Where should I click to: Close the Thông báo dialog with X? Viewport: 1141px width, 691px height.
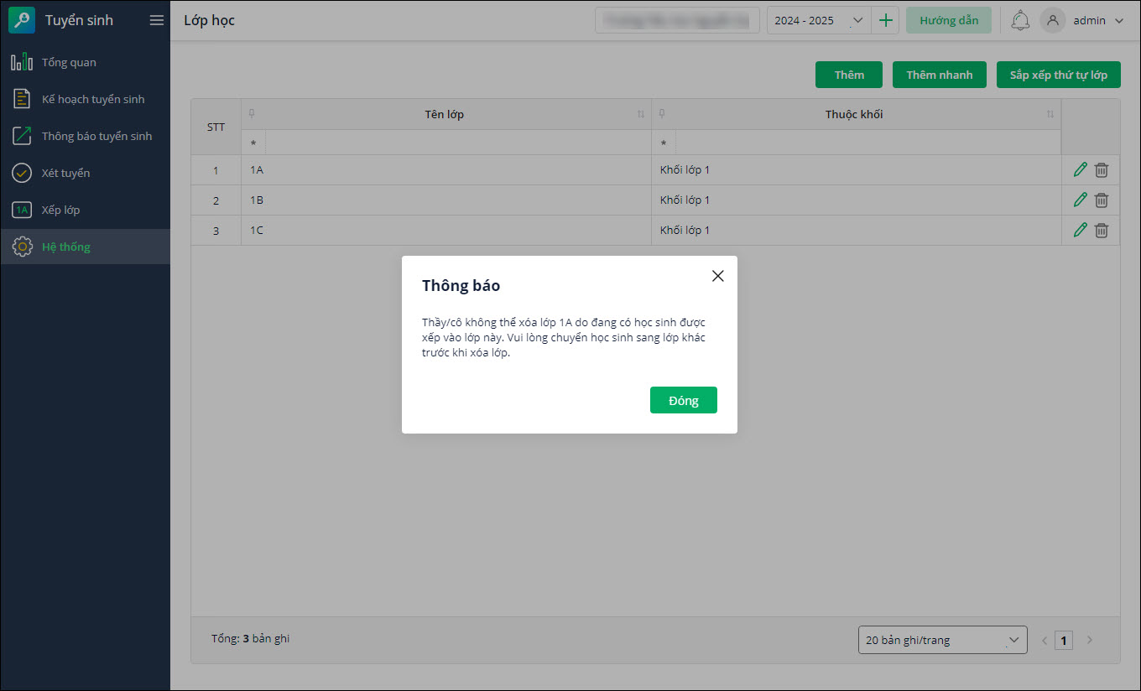(x=717, y=276)
